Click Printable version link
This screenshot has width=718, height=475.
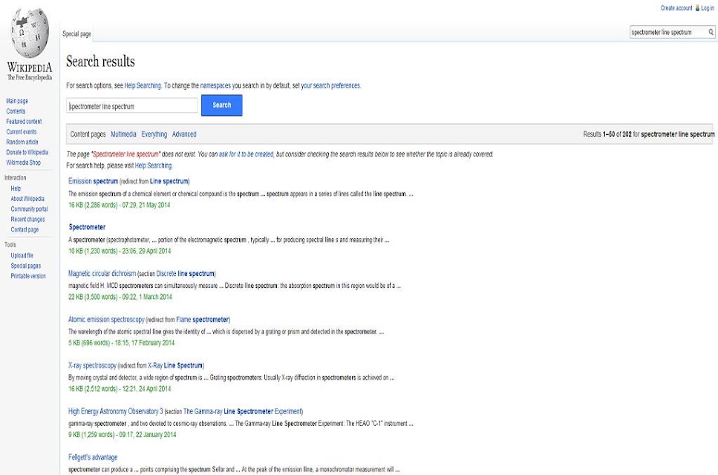(x=28, y=276)
